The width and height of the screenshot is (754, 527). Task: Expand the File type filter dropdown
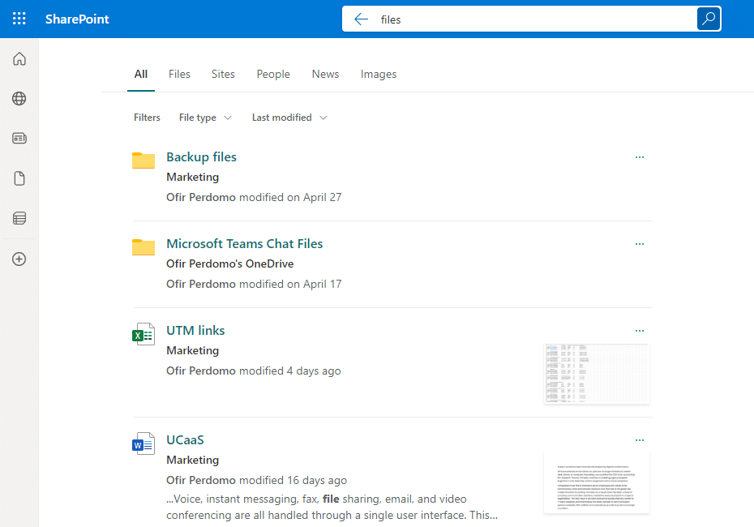205,118
